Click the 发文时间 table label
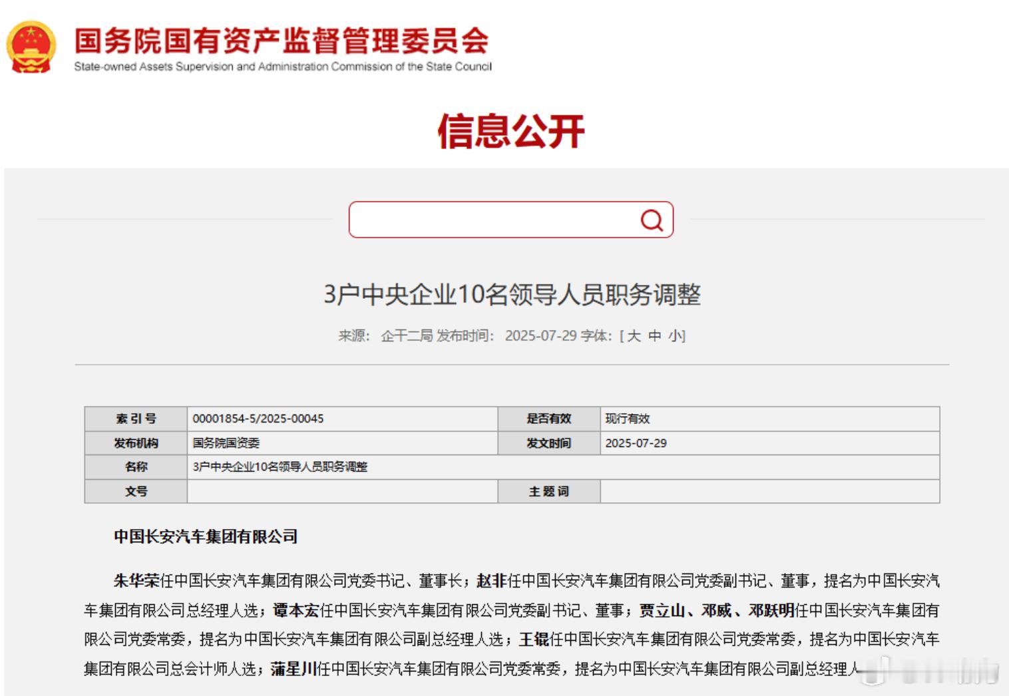This screenshot has width=1009, height=696. tap(549, 443)
